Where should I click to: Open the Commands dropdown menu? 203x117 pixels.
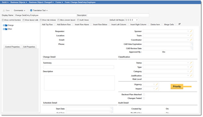(20, 10)
